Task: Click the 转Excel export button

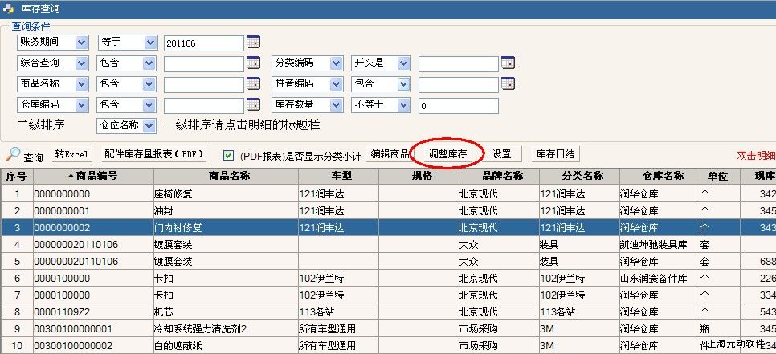Action: (73, 154)
